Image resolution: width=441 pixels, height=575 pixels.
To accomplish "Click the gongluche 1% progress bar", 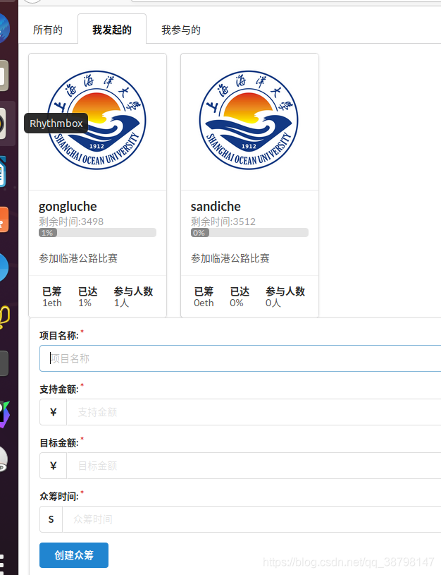I will 97,233.
